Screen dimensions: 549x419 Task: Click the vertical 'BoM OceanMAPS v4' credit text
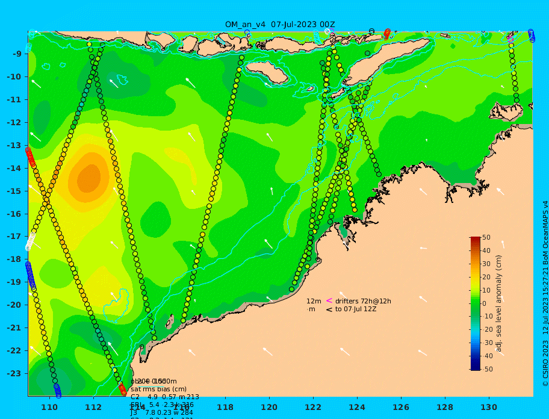click(x=545, y=233)
